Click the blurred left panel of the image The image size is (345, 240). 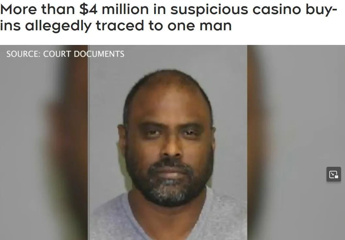44,143
